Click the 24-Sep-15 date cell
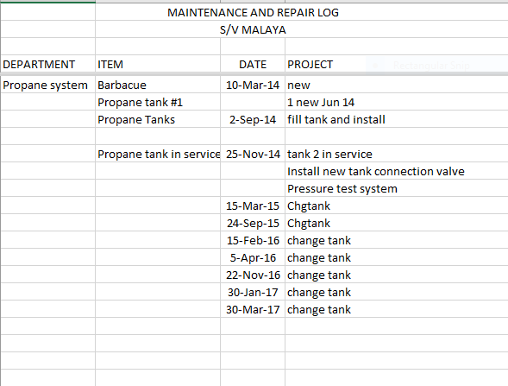This screenshot has width=508, height=386. coord(253,223)
